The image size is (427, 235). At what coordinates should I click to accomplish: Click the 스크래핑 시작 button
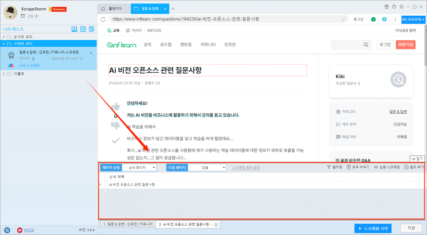(x=373, y=228)
